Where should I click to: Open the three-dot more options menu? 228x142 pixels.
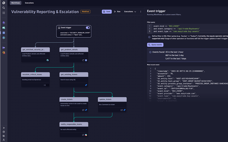[141, 12]
